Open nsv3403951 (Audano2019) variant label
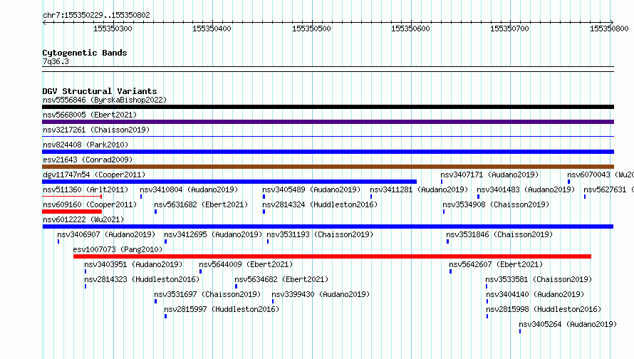This screenshot has width=634, height=359. [x=133, y=264]
